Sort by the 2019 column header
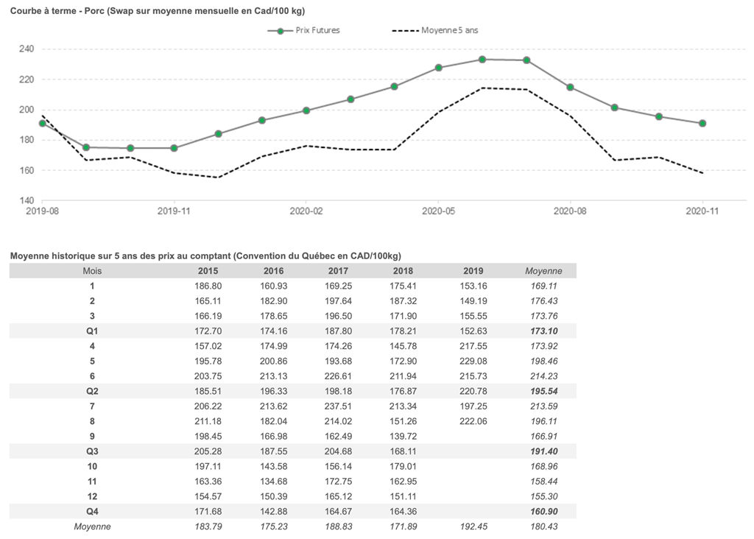Screen dimensions: 754x539 point(475,270)
